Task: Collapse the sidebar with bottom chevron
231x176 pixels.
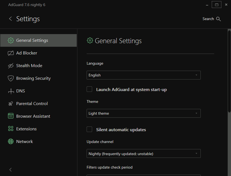Action: pos(10,170)
